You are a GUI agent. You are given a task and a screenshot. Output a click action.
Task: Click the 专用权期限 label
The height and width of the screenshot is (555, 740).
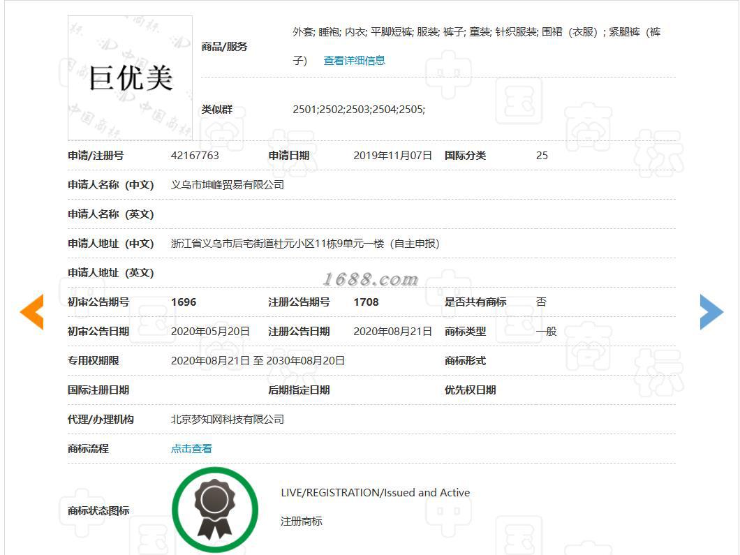(x=94, y=360)
